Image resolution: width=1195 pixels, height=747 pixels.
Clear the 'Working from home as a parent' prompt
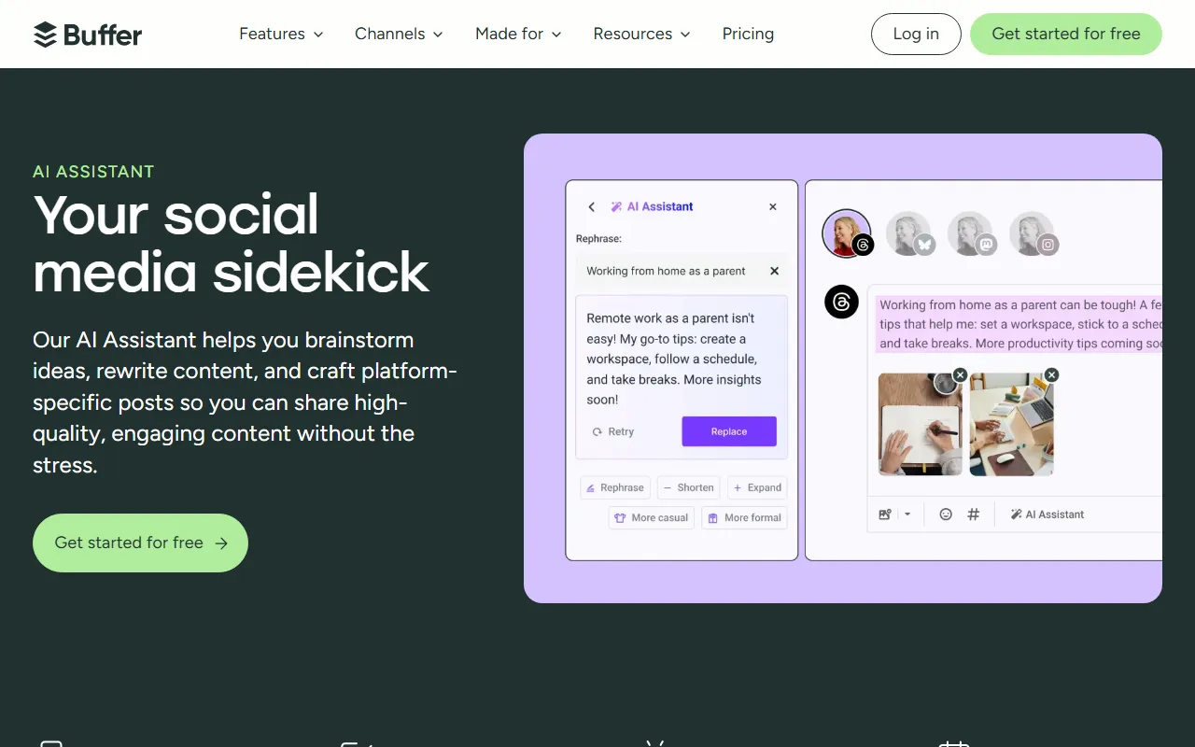click(774, 271)
